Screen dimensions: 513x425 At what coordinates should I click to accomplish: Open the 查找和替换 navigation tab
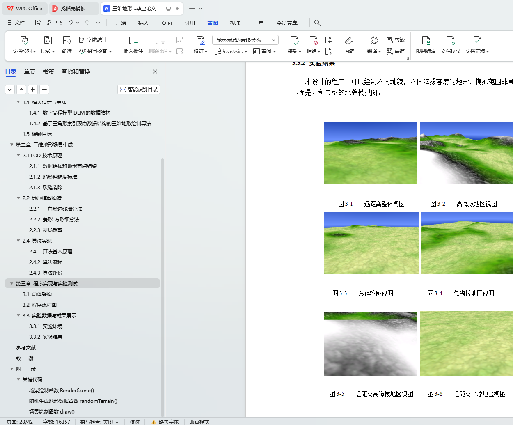point(76,71)
